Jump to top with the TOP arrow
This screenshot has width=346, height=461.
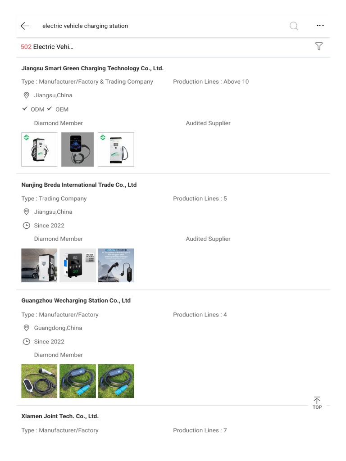pyautogui.click(x=317, y=403)
